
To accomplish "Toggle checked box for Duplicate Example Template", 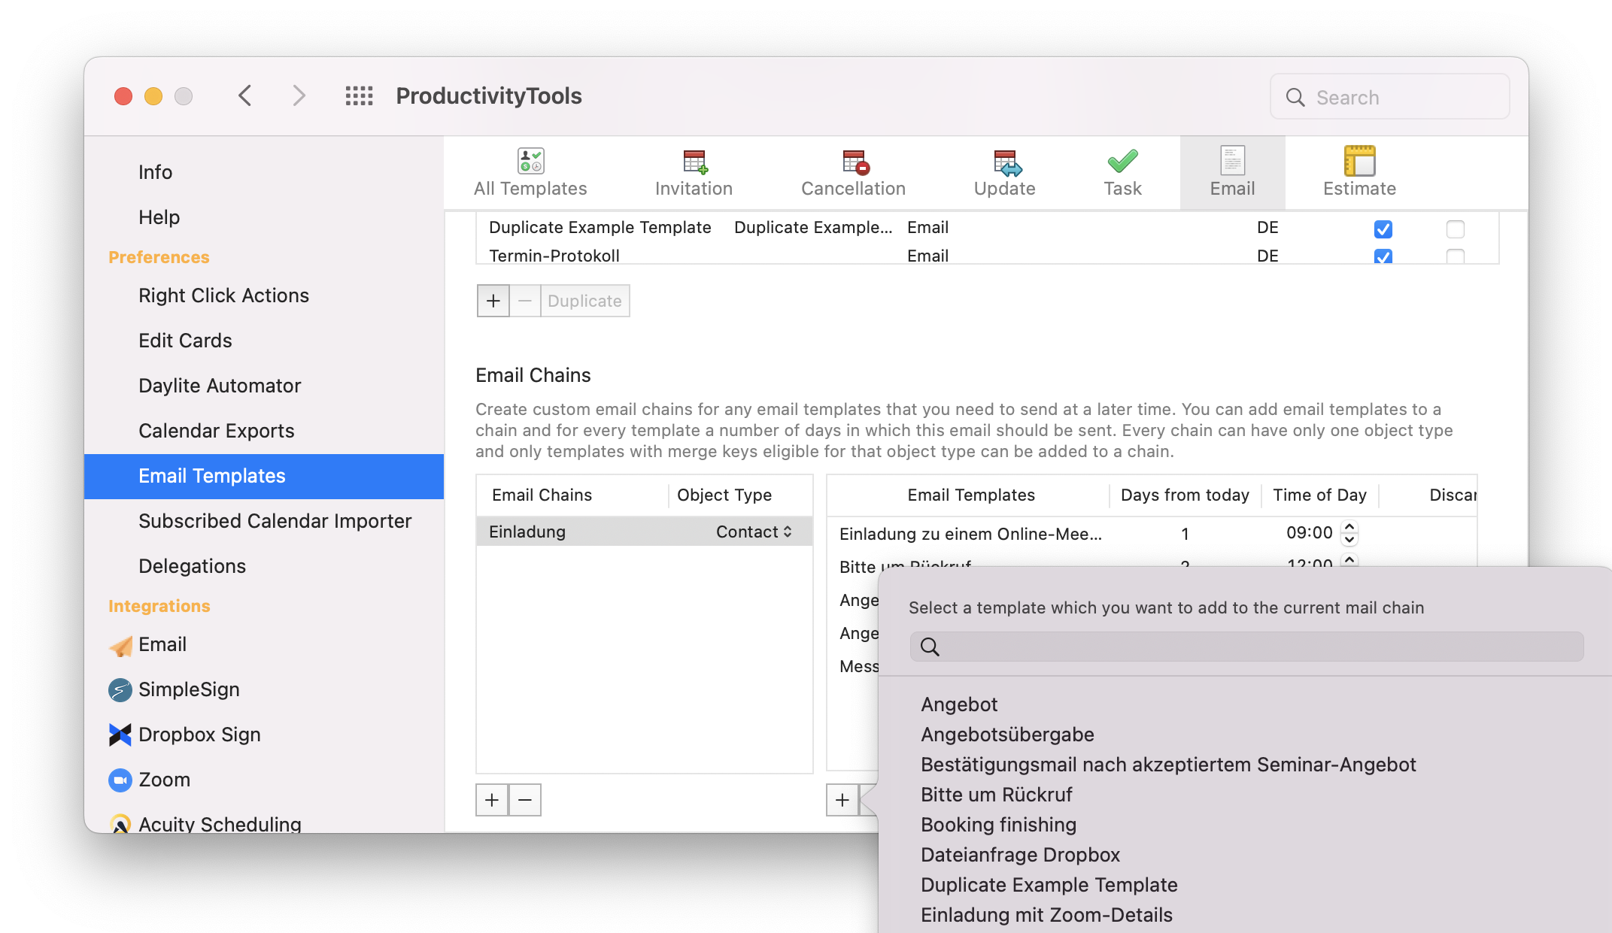I will (x=1383, y=229).
